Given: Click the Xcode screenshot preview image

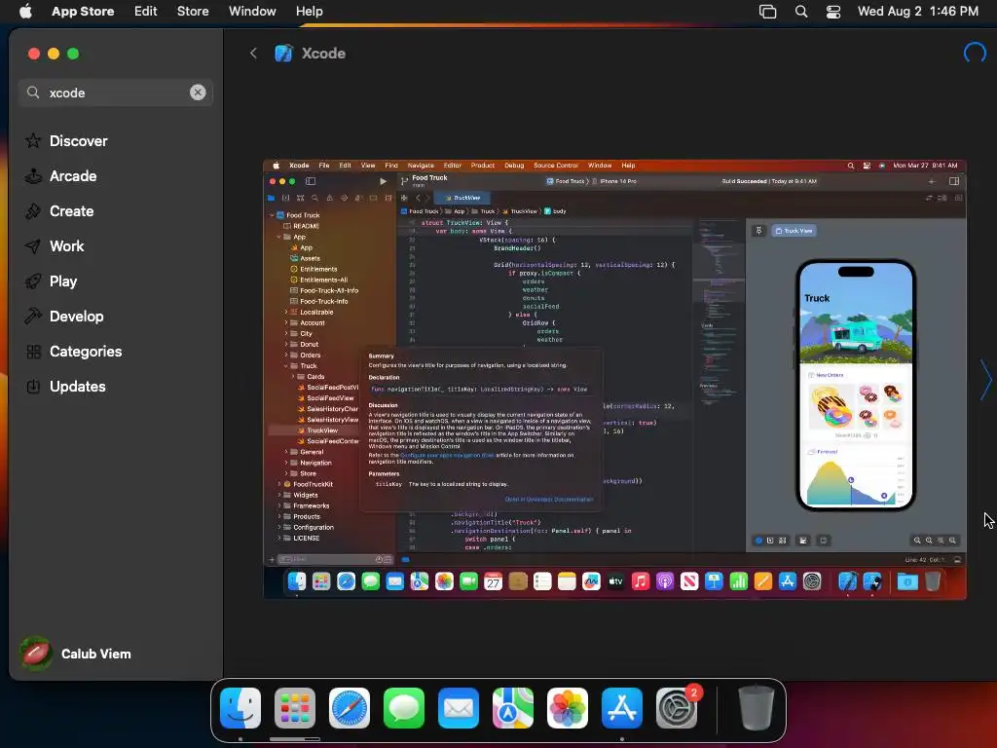Looking at the screenshot, I should click(615, 379).
